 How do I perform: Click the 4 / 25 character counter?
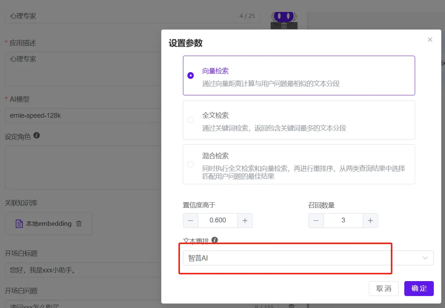[x=247, y=16]
